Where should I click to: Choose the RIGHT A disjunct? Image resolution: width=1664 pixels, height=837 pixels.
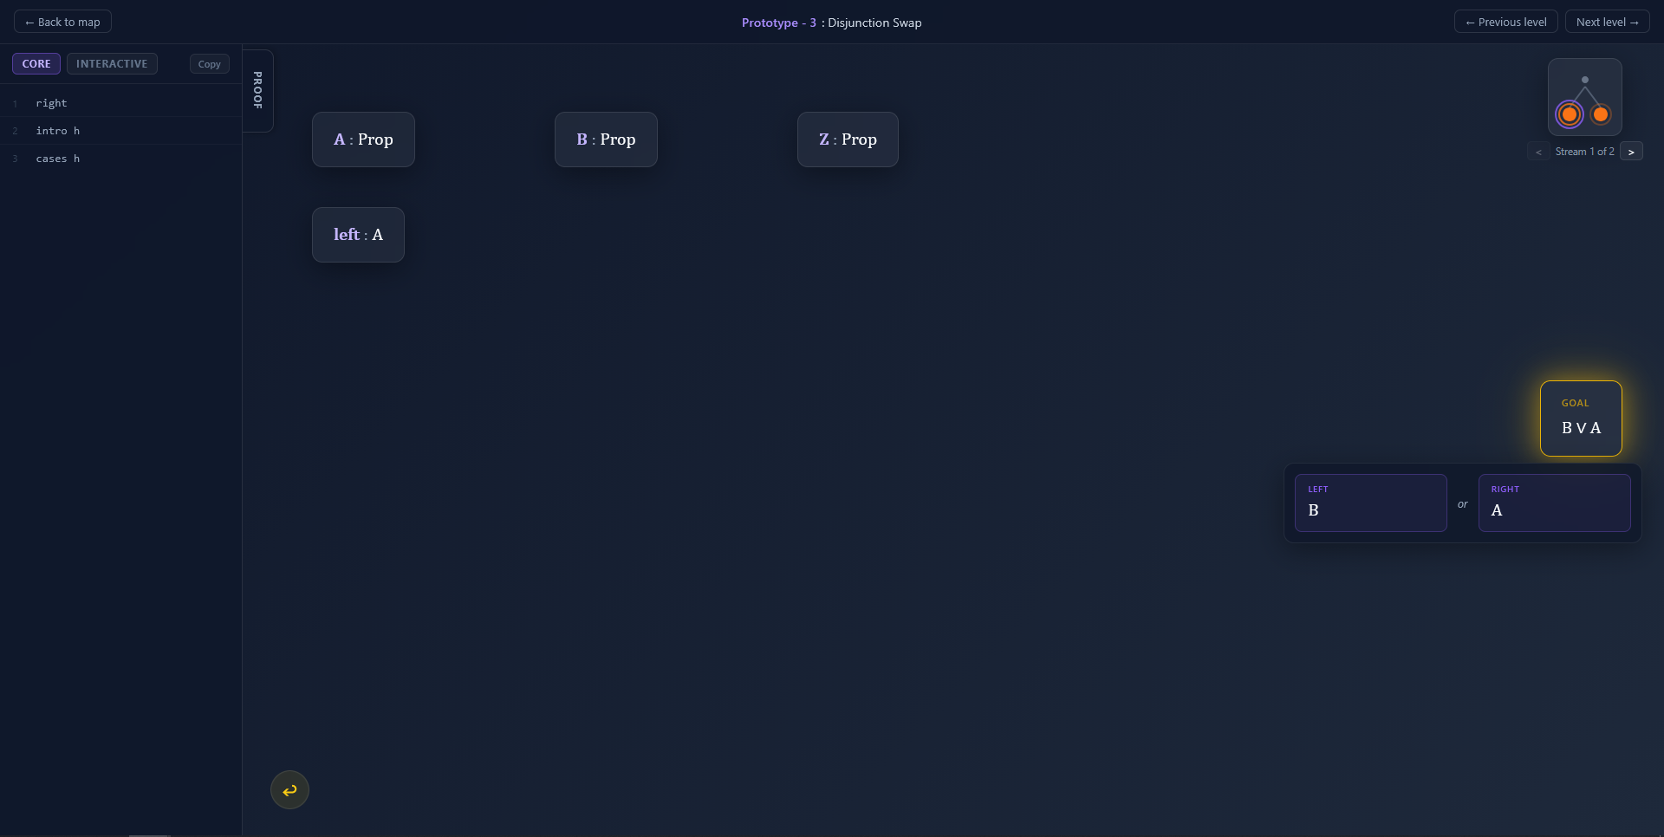click(x=1554, y=503)
